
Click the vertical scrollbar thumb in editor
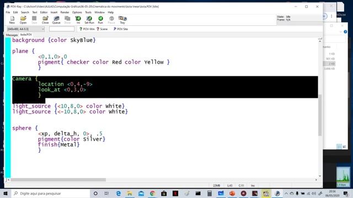click(320, 115)
